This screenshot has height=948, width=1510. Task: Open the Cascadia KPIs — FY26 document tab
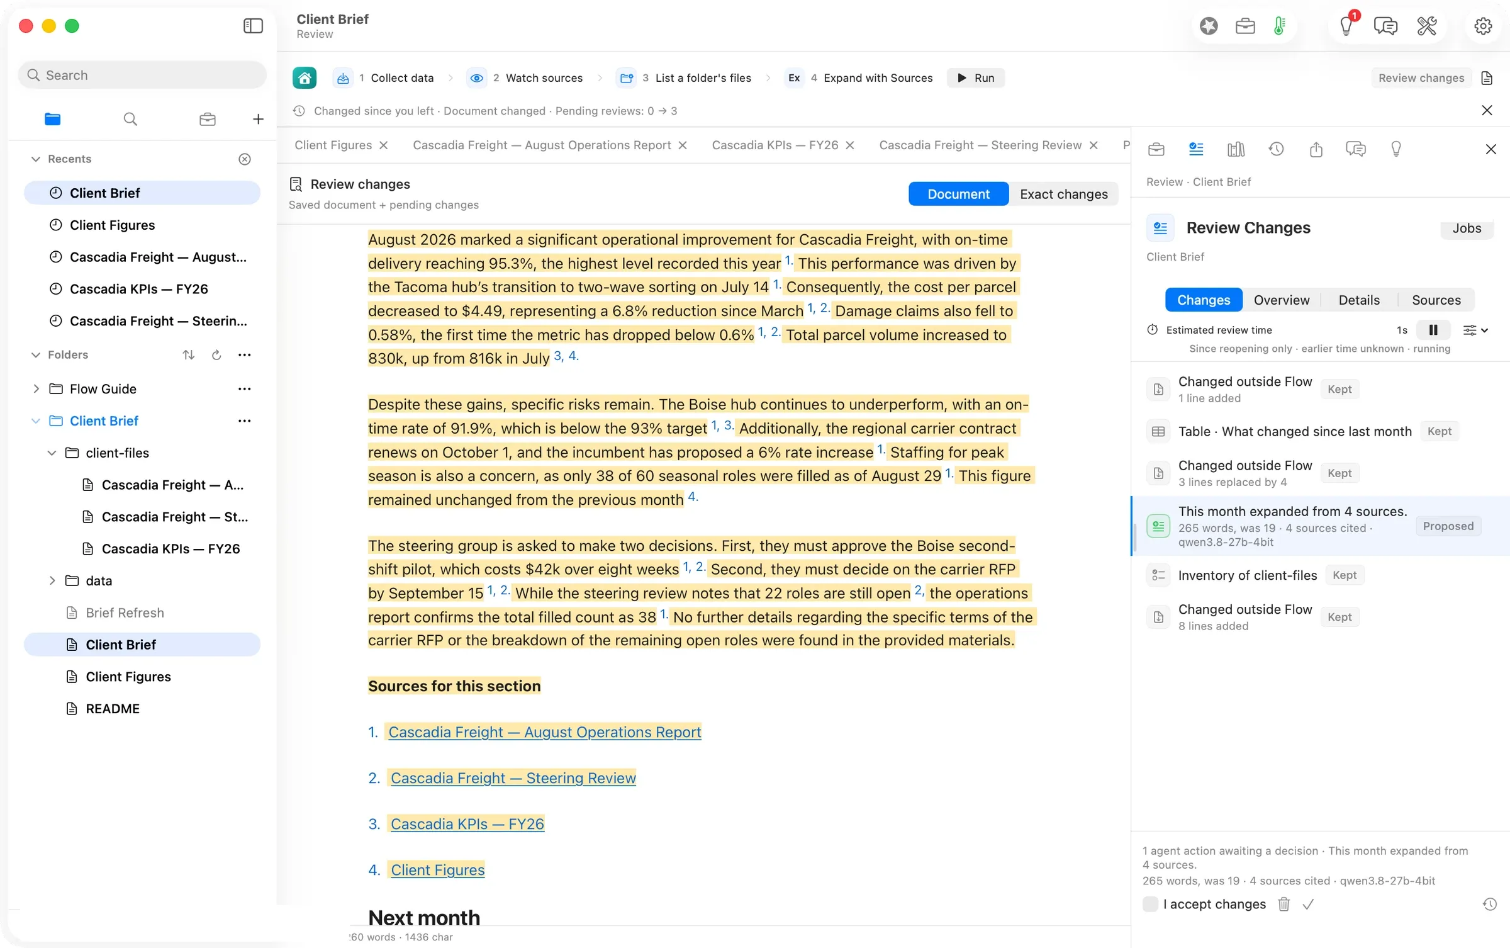[775, 145]
